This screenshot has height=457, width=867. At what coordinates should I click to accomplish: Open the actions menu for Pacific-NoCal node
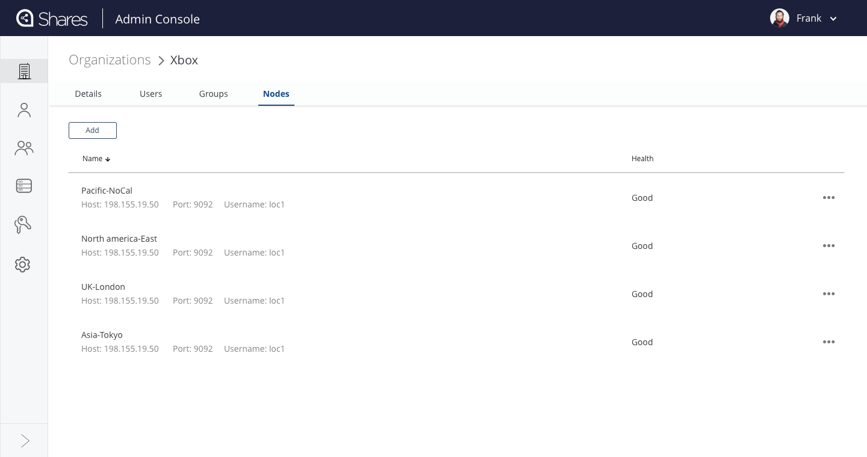pos(829,197)
